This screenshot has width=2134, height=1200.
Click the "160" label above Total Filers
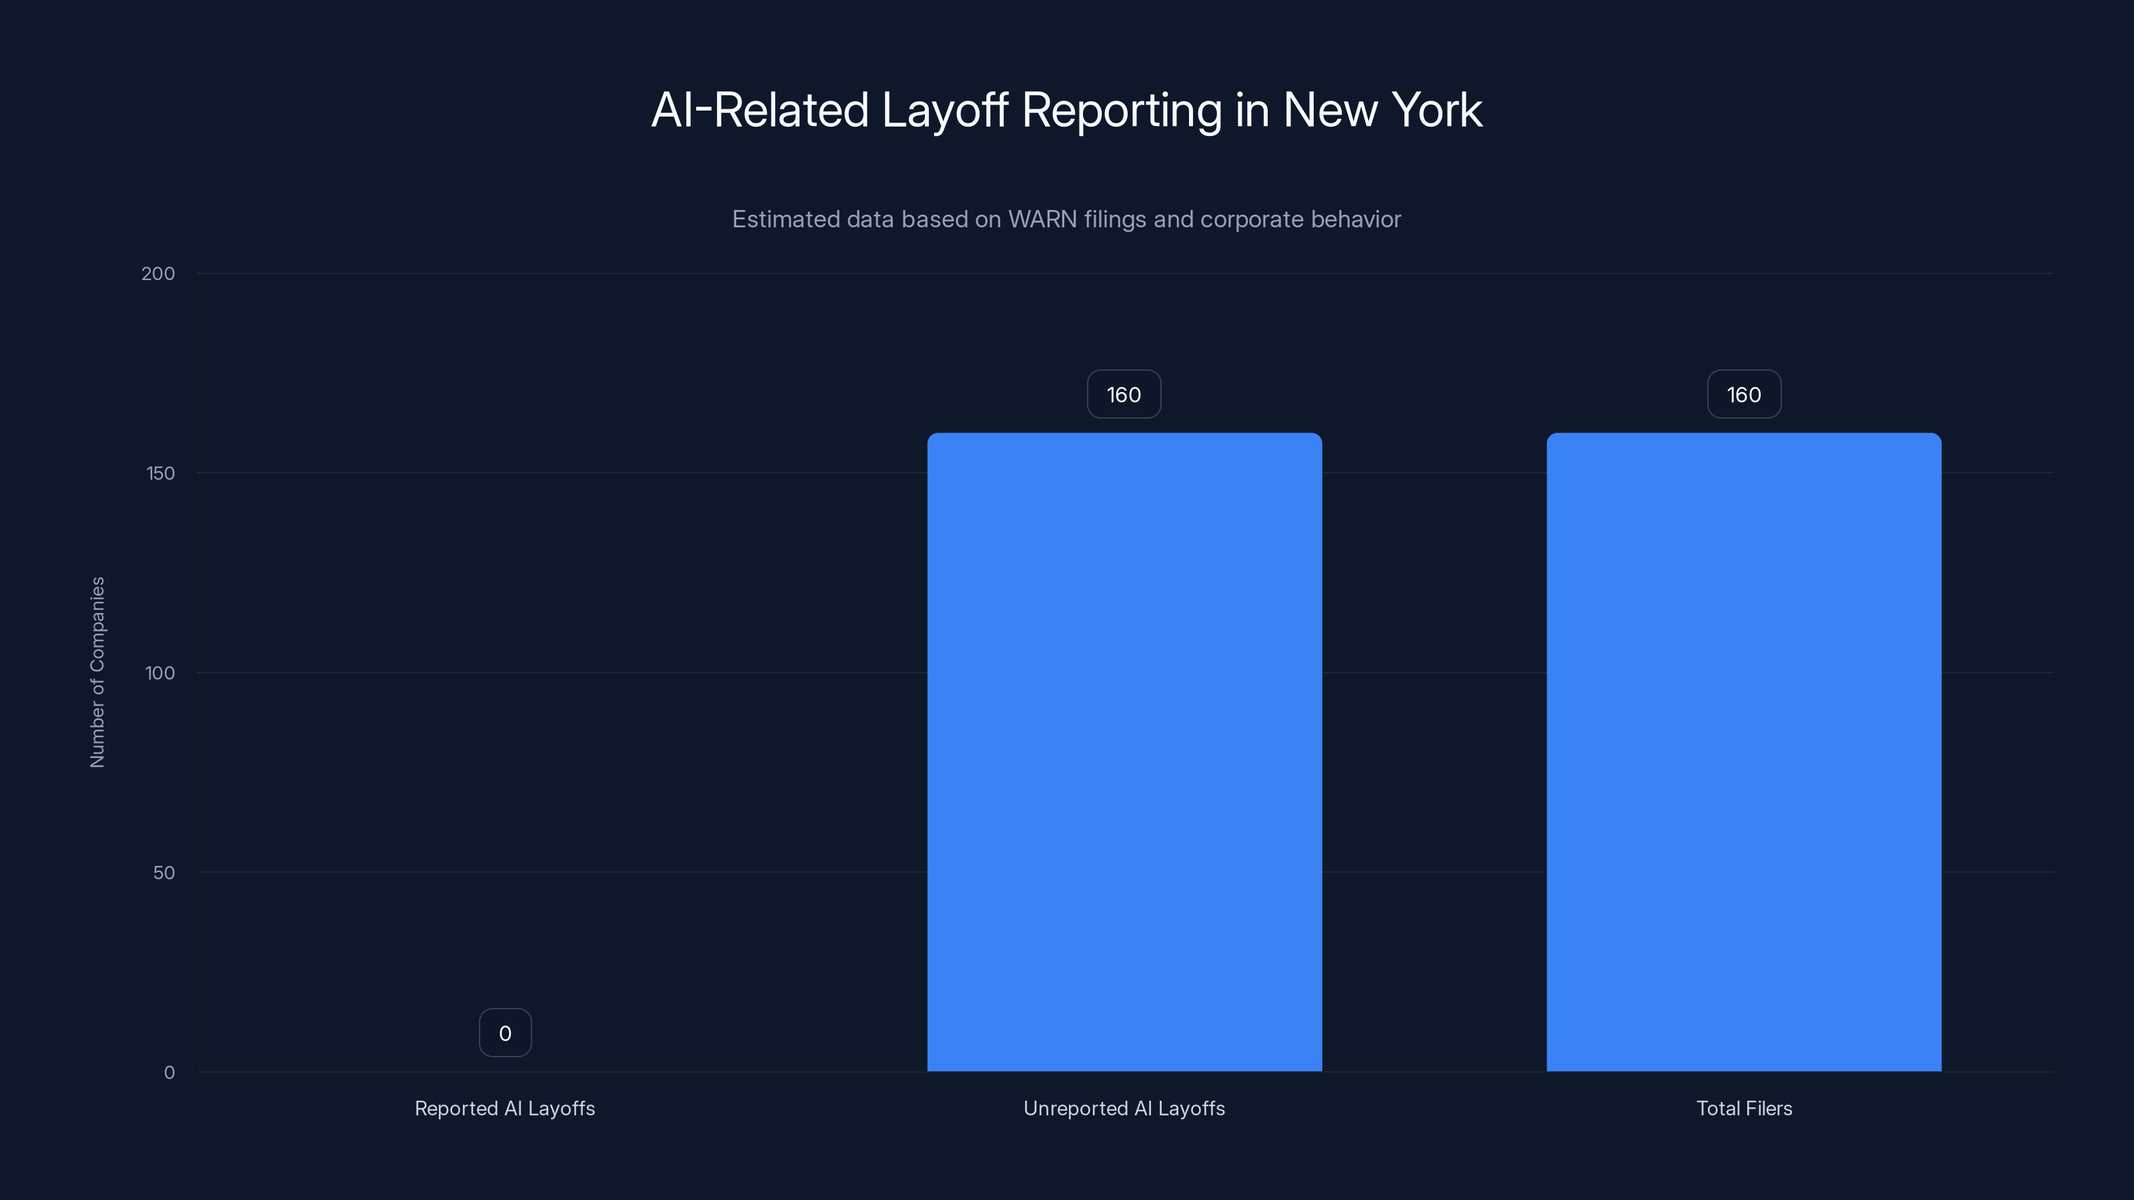1743,394
